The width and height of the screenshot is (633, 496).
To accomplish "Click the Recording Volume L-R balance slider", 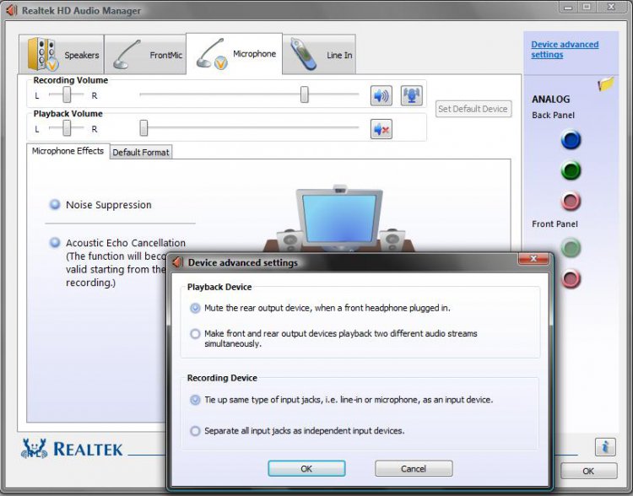I will tap(66, 94).
